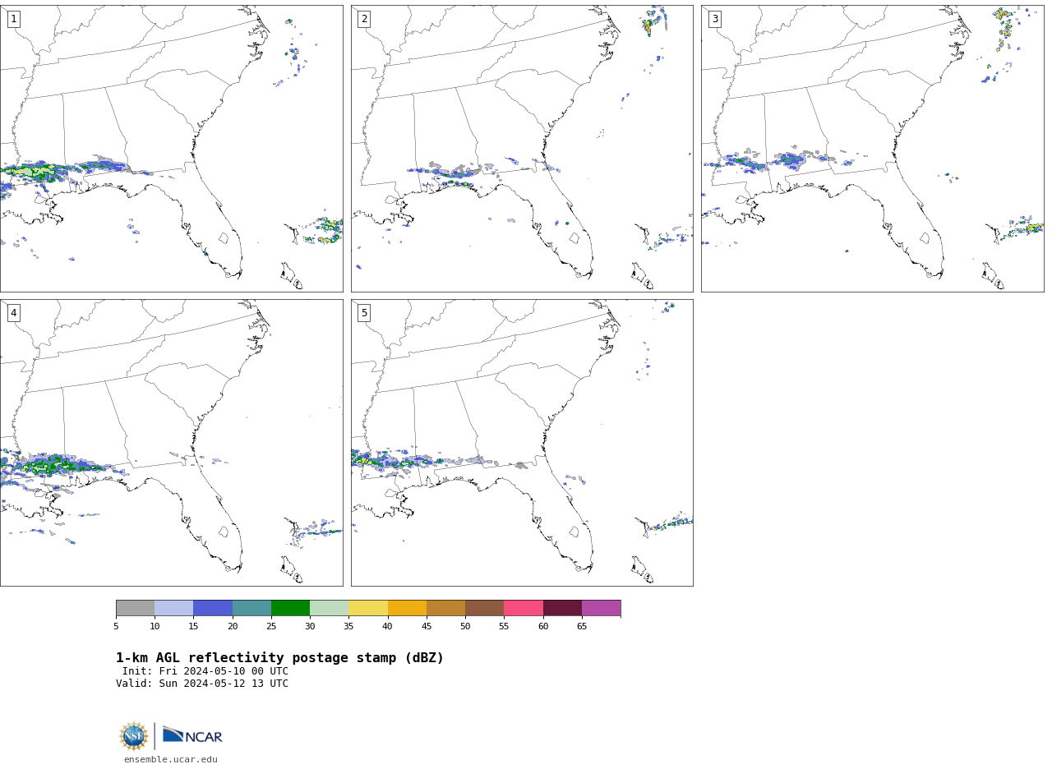Select the orange 40-45 dBZ swatch
Image resolution: width=1052 pixels, height=769 pixels.
coord(407,608)
